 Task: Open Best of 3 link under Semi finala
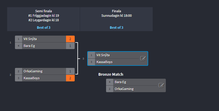tap(44, 28)
